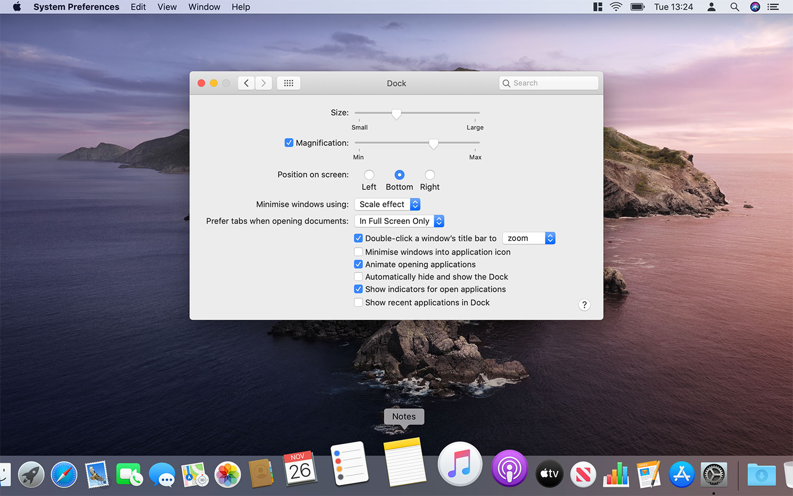Open the Window menu
This screenshot has width=793, height=496.
(x=204, y=7)
